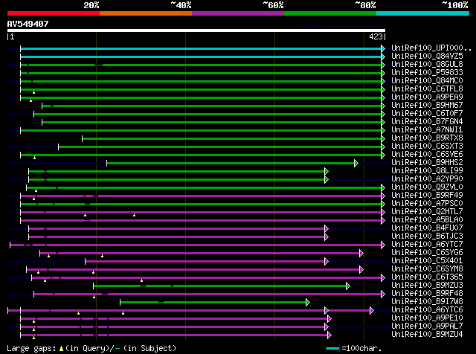The width and height of the screenshot is (476, 354).
Task: Select the UniRef100_C6TFL8 hit name
Action: [x=427, y=89]
